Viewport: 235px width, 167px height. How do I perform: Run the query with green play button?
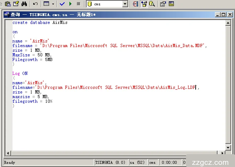pos(70,4)
